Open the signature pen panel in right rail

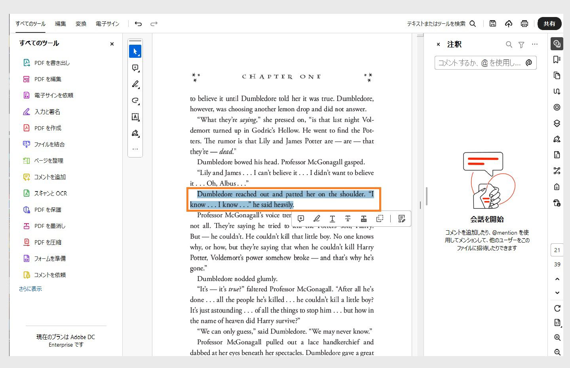[x=557, y=139]
